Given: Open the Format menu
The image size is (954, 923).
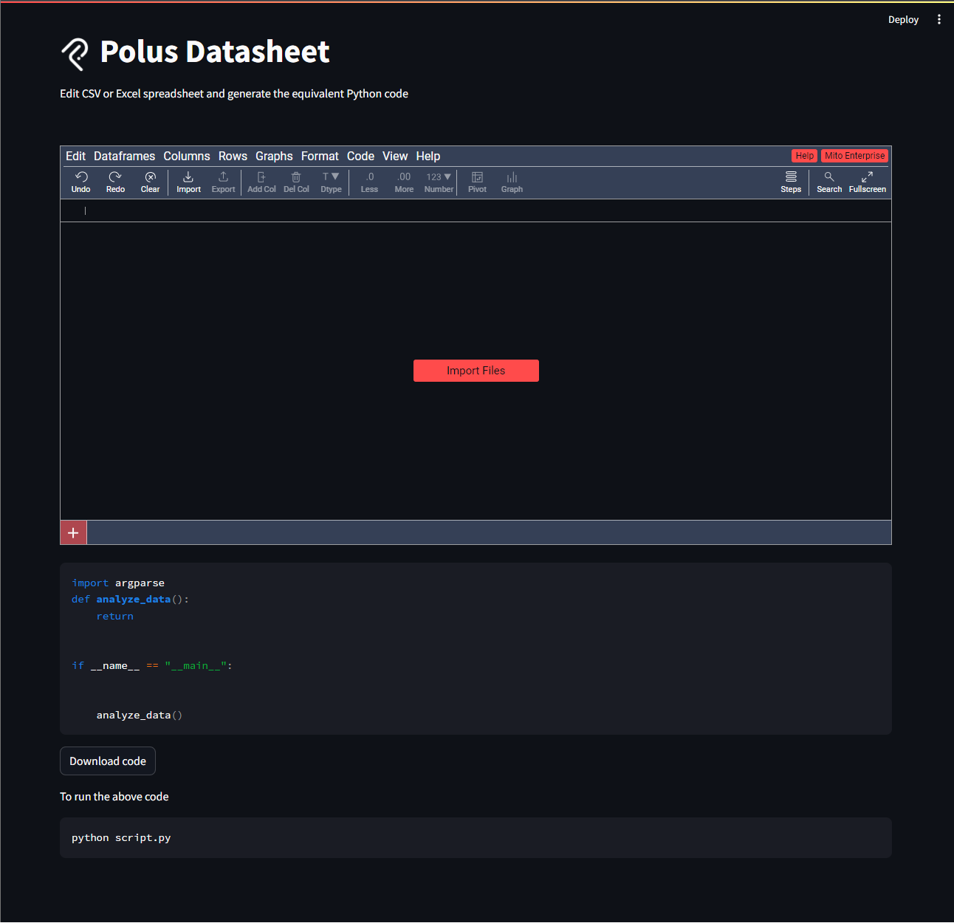Looking at the screenshot, I should tap(320, 157).
